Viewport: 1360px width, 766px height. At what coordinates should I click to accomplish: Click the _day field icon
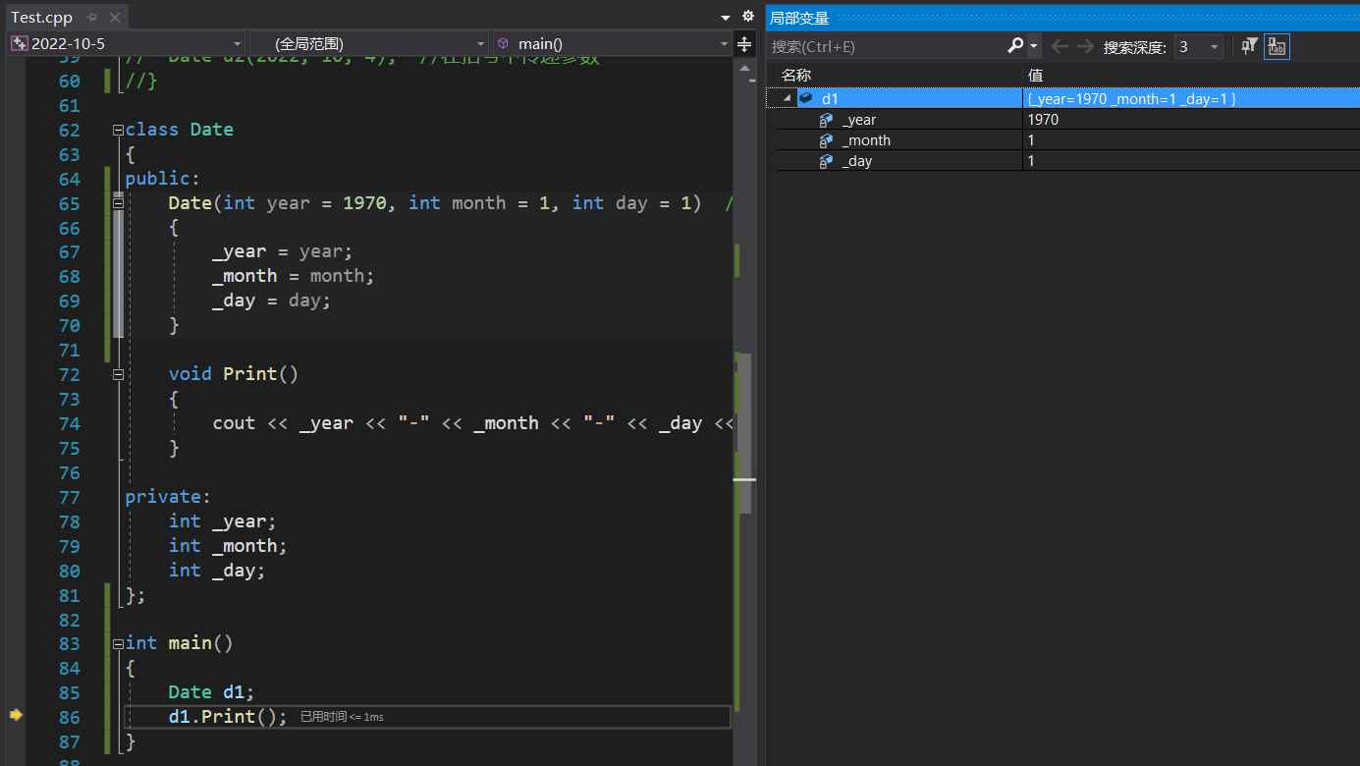827,161
